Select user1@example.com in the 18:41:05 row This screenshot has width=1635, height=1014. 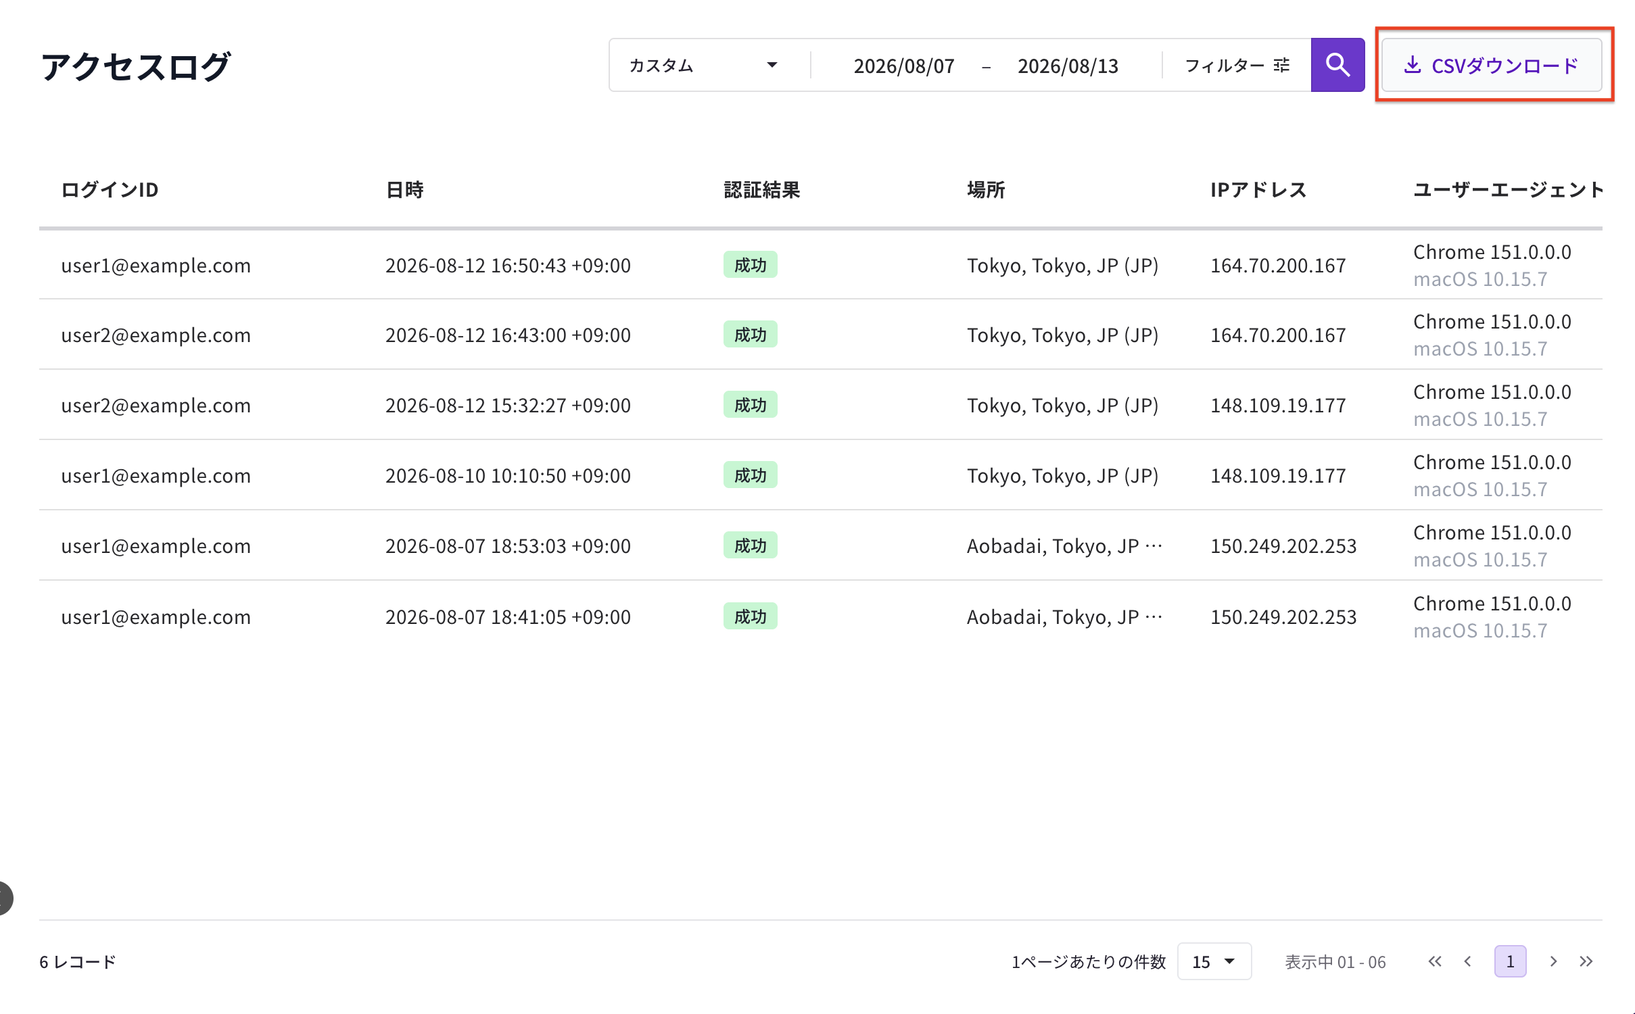(x=156, y=617)
